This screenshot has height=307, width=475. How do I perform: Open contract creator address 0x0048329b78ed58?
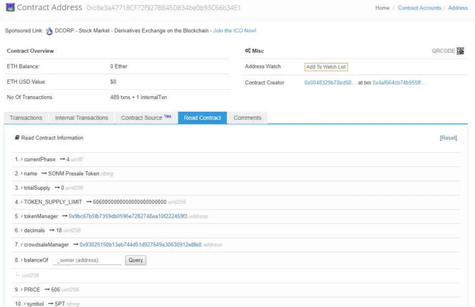[330, 83]
